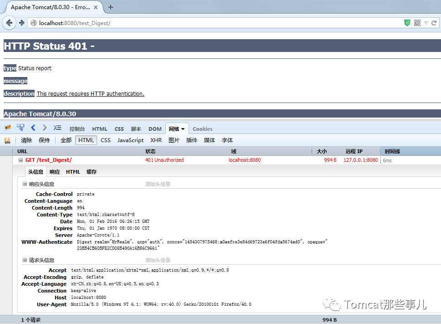Switch to the 脚本 script panel

[x=136, y=129]
